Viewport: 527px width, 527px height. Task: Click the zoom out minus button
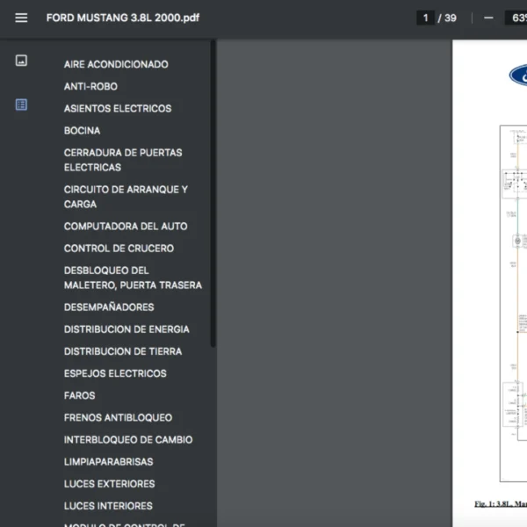(488, 18)
